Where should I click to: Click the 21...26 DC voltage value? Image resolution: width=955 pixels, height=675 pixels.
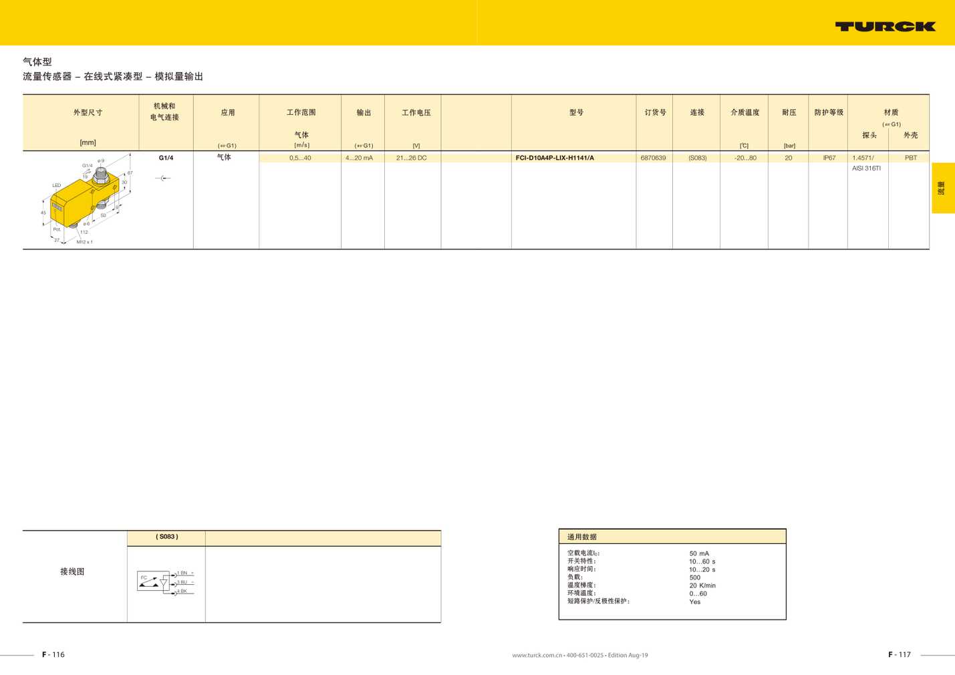[x=411, y=158]
